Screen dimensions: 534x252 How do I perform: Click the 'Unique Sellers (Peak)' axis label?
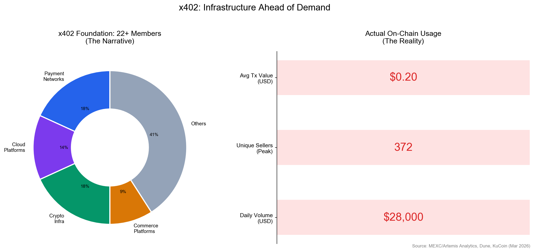tap(254, 149)
